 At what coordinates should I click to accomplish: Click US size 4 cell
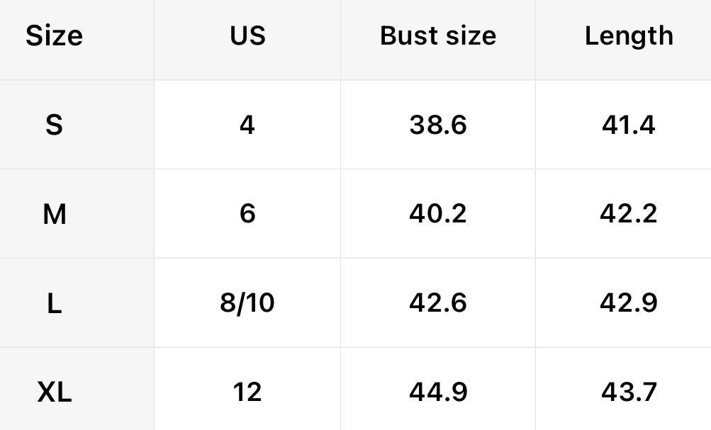pos(247,125)
